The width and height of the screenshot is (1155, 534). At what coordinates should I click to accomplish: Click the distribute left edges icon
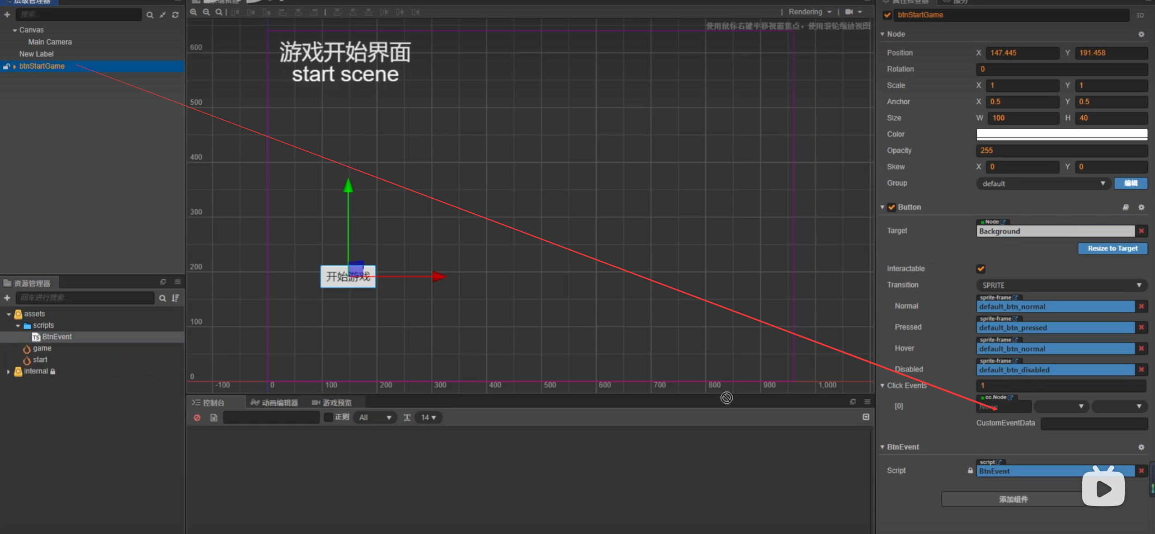click(384, 12)
